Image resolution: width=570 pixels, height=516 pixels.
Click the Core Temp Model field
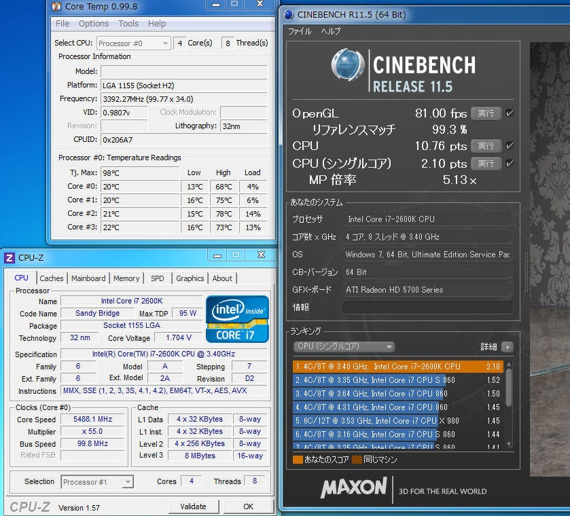point(184,71)
